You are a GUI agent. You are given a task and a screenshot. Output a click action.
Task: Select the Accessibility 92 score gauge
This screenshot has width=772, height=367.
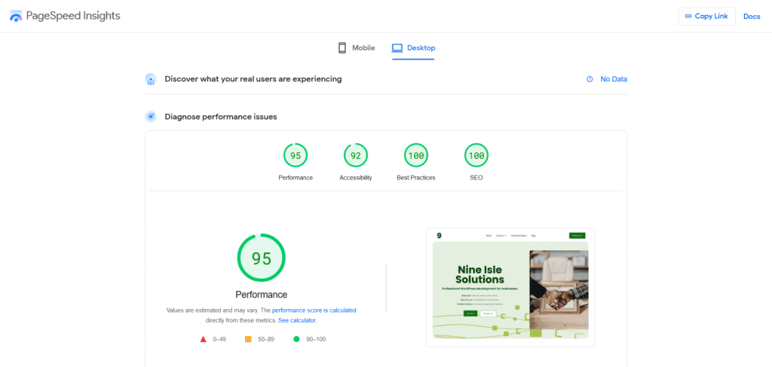(356, 156)
